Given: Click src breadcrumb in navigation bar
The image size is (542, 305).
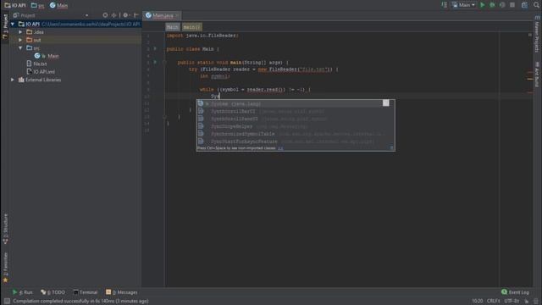Looking at the screenshot, I should pos(37,5).
